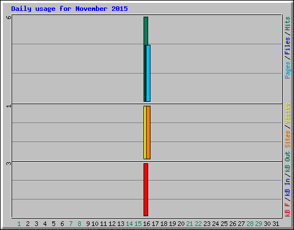Click day 11 on the x-axis
294x230 pixels.
[x=103, y=224]
